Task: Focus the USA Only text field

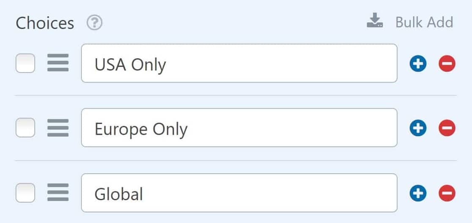Action: 239,63
